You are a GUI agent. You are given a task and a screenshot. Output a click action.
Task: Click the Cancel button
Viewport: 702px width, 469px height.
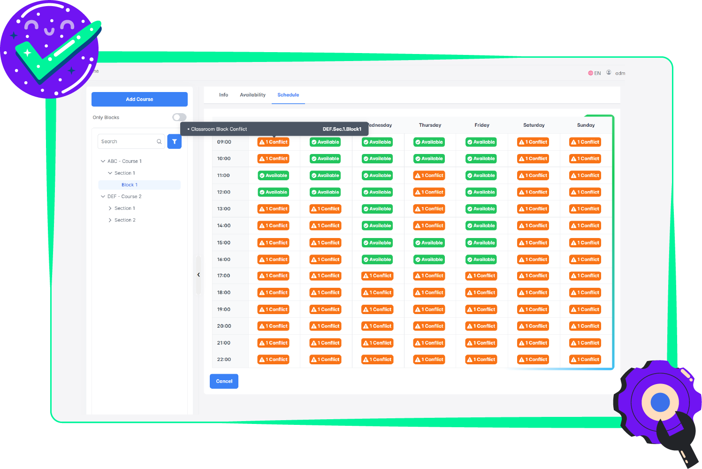[x=224, y=381]
